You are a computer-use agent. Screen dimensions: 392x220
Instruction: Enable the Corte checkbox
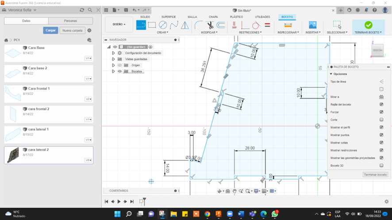point(381,120)
